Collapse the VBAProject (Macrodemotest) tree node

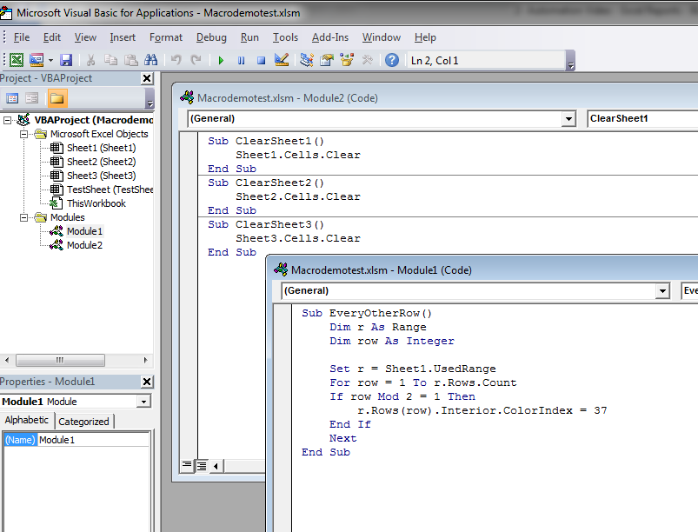[x=7, y=120]
